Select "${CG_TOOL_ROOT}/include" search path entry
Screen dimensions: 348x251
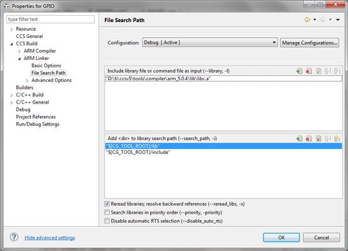coord(223,152)
